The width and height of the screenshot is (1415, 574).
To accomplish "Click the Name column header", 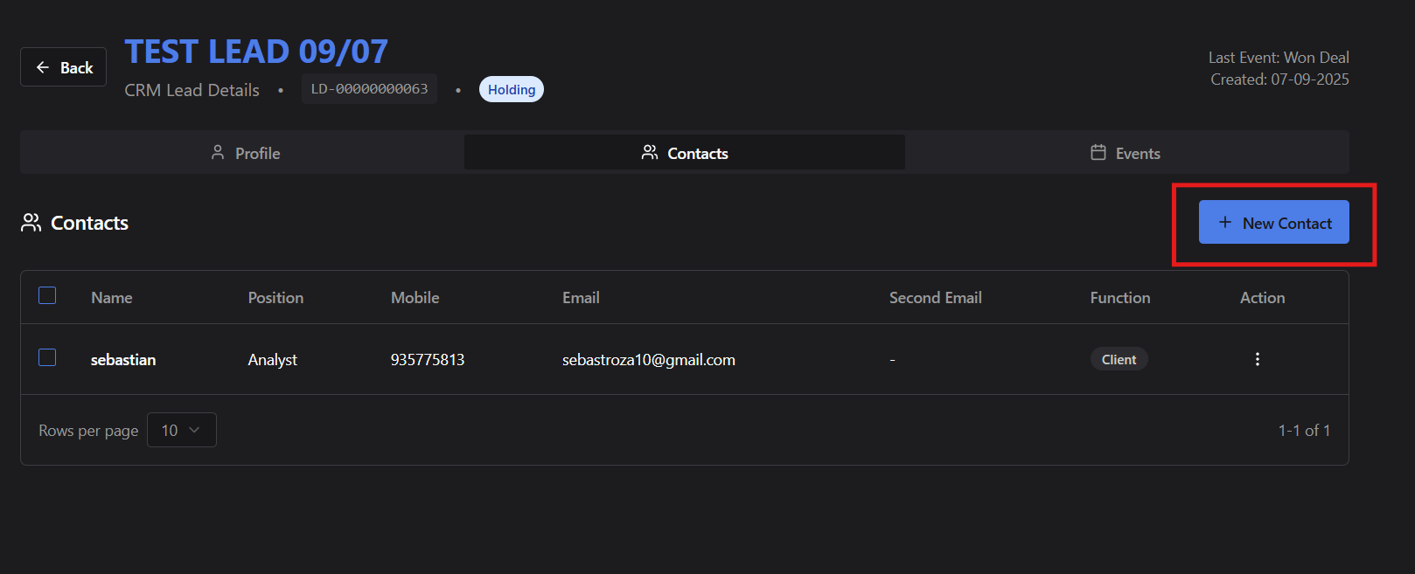I will tap(112, 298).
